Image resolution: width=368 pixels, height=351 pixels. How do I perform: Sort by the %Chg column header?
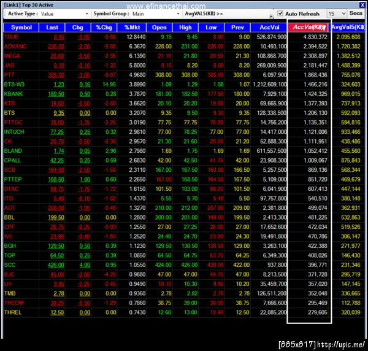point(104,28)
